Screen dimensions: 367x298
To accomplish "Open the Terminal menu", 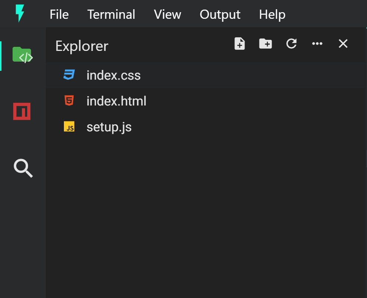I will click(111, 14).
